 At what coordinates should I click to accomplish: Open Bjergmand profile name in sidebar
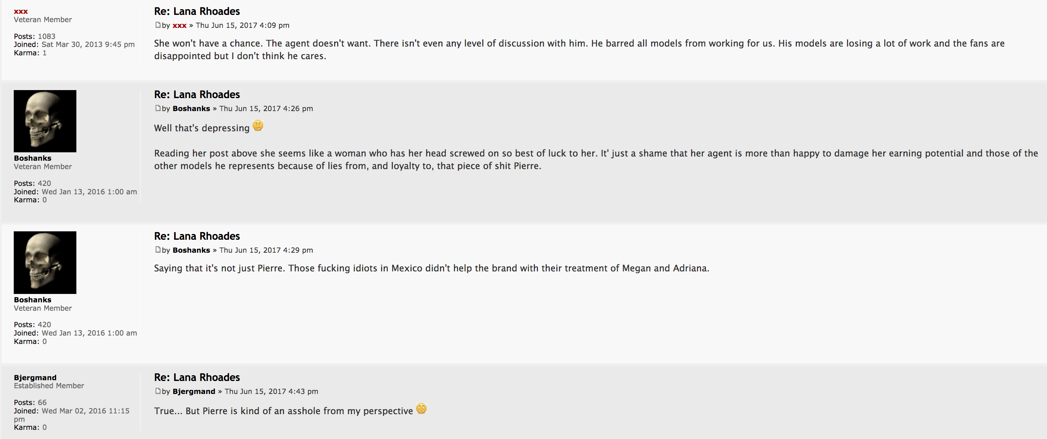(35, 378)
